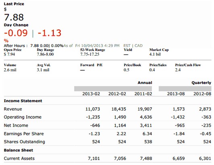The width and height of the screenshot is (214, 165).
Task: Select the '7.86-8.00' day range value
Action: click(x=45, y=54)
